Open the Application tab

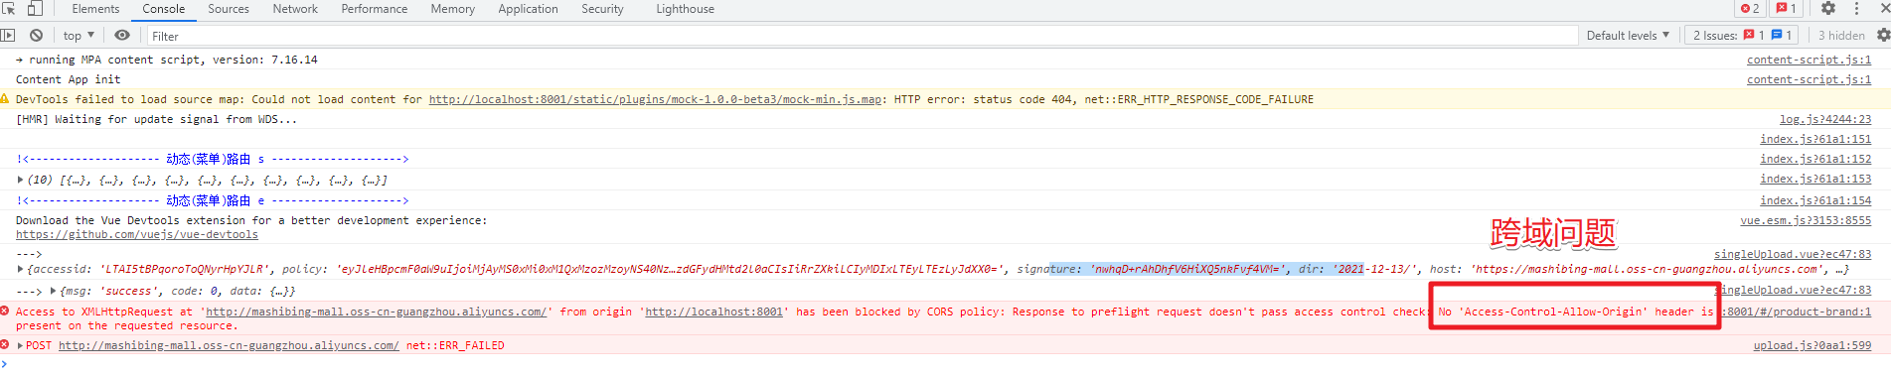(529, 9)
